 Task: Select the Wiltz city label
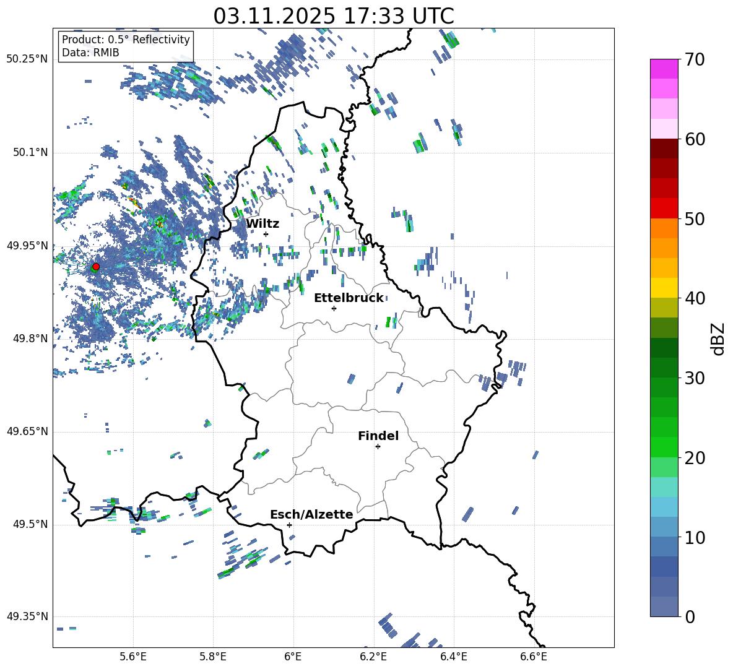coord(262,224)
